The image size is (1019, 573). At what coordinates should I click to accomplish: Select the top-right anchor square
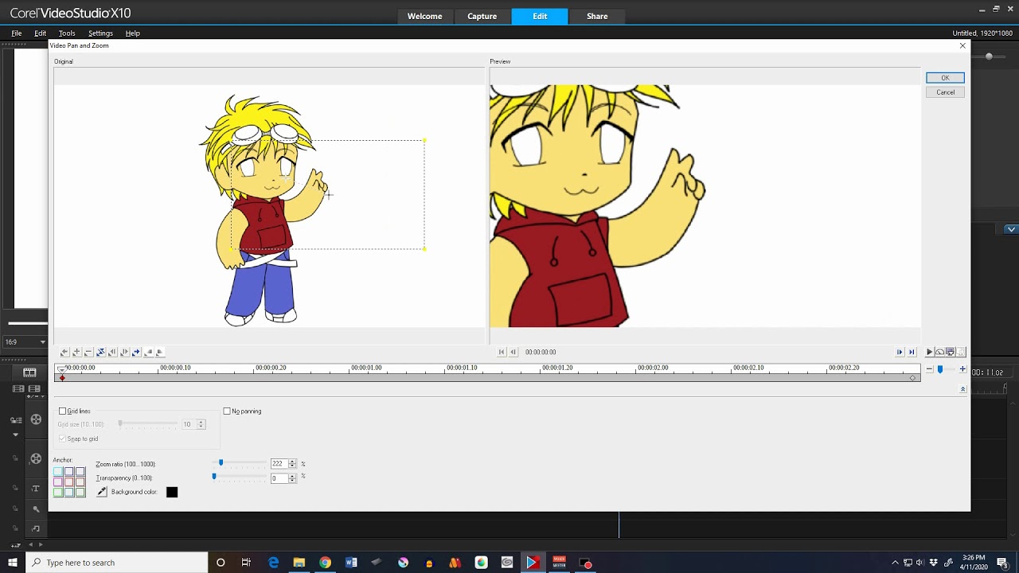click(x=80, y=472)
